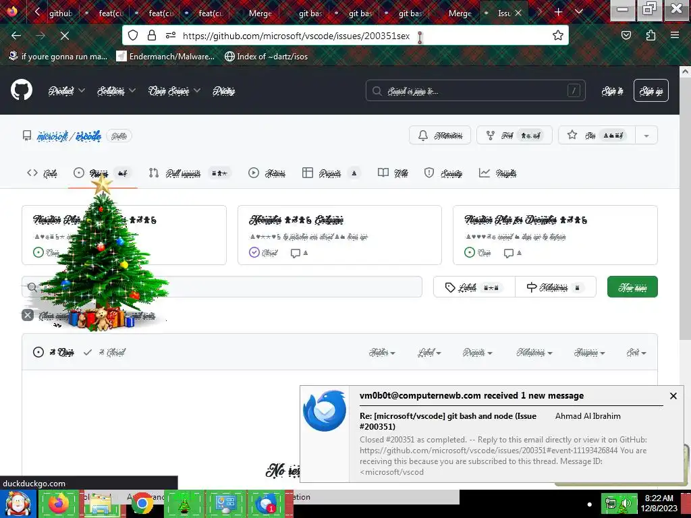Click the magnifier in issues filter box
The image size is (691, 518).
click(x=32, y=287)
